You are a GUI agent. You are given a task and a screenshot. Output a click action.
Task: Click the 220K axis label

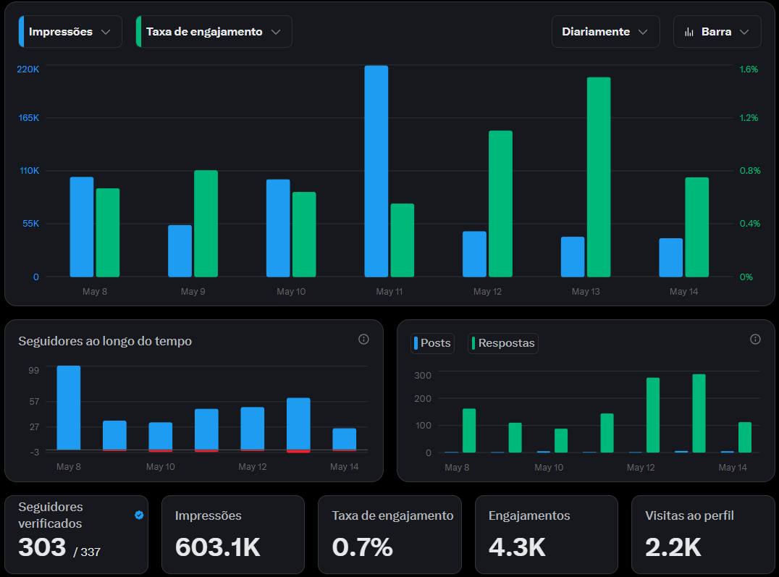click(x=28, y=69)
